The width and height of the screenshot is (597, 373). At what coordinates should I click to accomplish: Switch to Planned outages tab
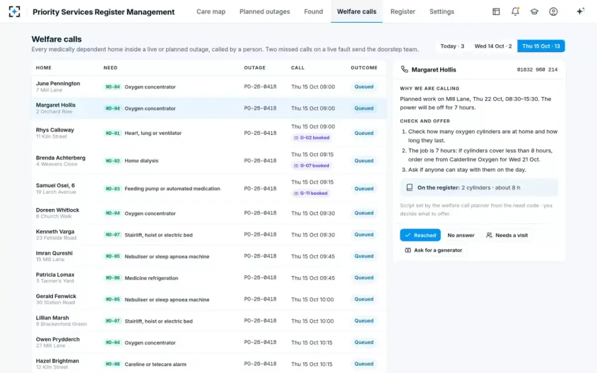265,11
